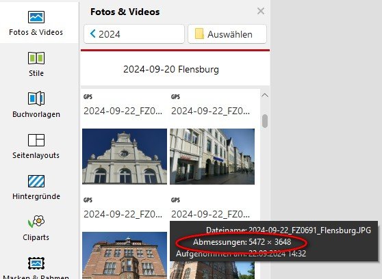The width and height of the screenshot is (382, 279).
Task: Click the GPS badge above the gabled facade photo
Action: 88,96
